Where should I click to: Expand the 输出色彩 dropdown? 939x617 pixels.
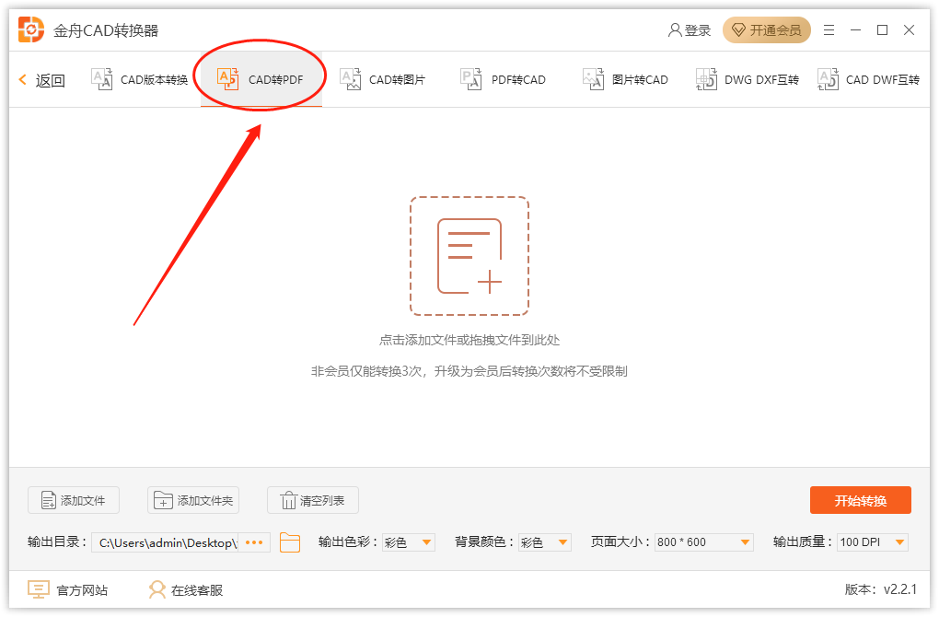pos(409,542)
